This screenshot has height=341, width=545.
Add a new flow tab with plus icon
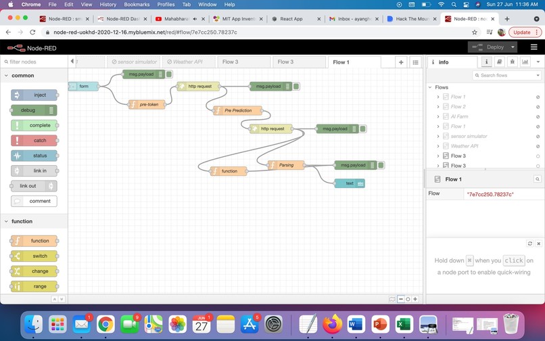click(x=401, y=62)
